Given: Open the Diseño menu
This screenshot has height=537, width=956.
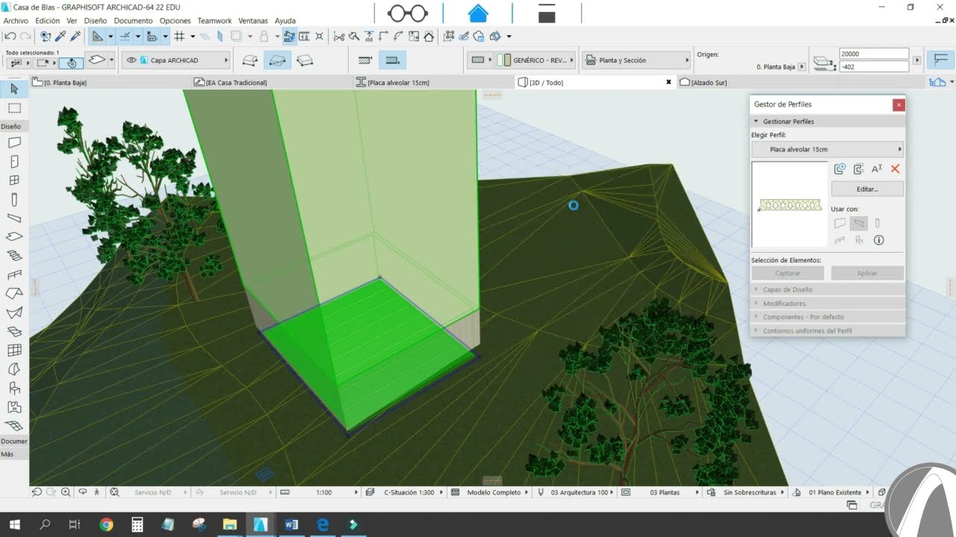Looking at the screenshot, I should coord(96,21).
